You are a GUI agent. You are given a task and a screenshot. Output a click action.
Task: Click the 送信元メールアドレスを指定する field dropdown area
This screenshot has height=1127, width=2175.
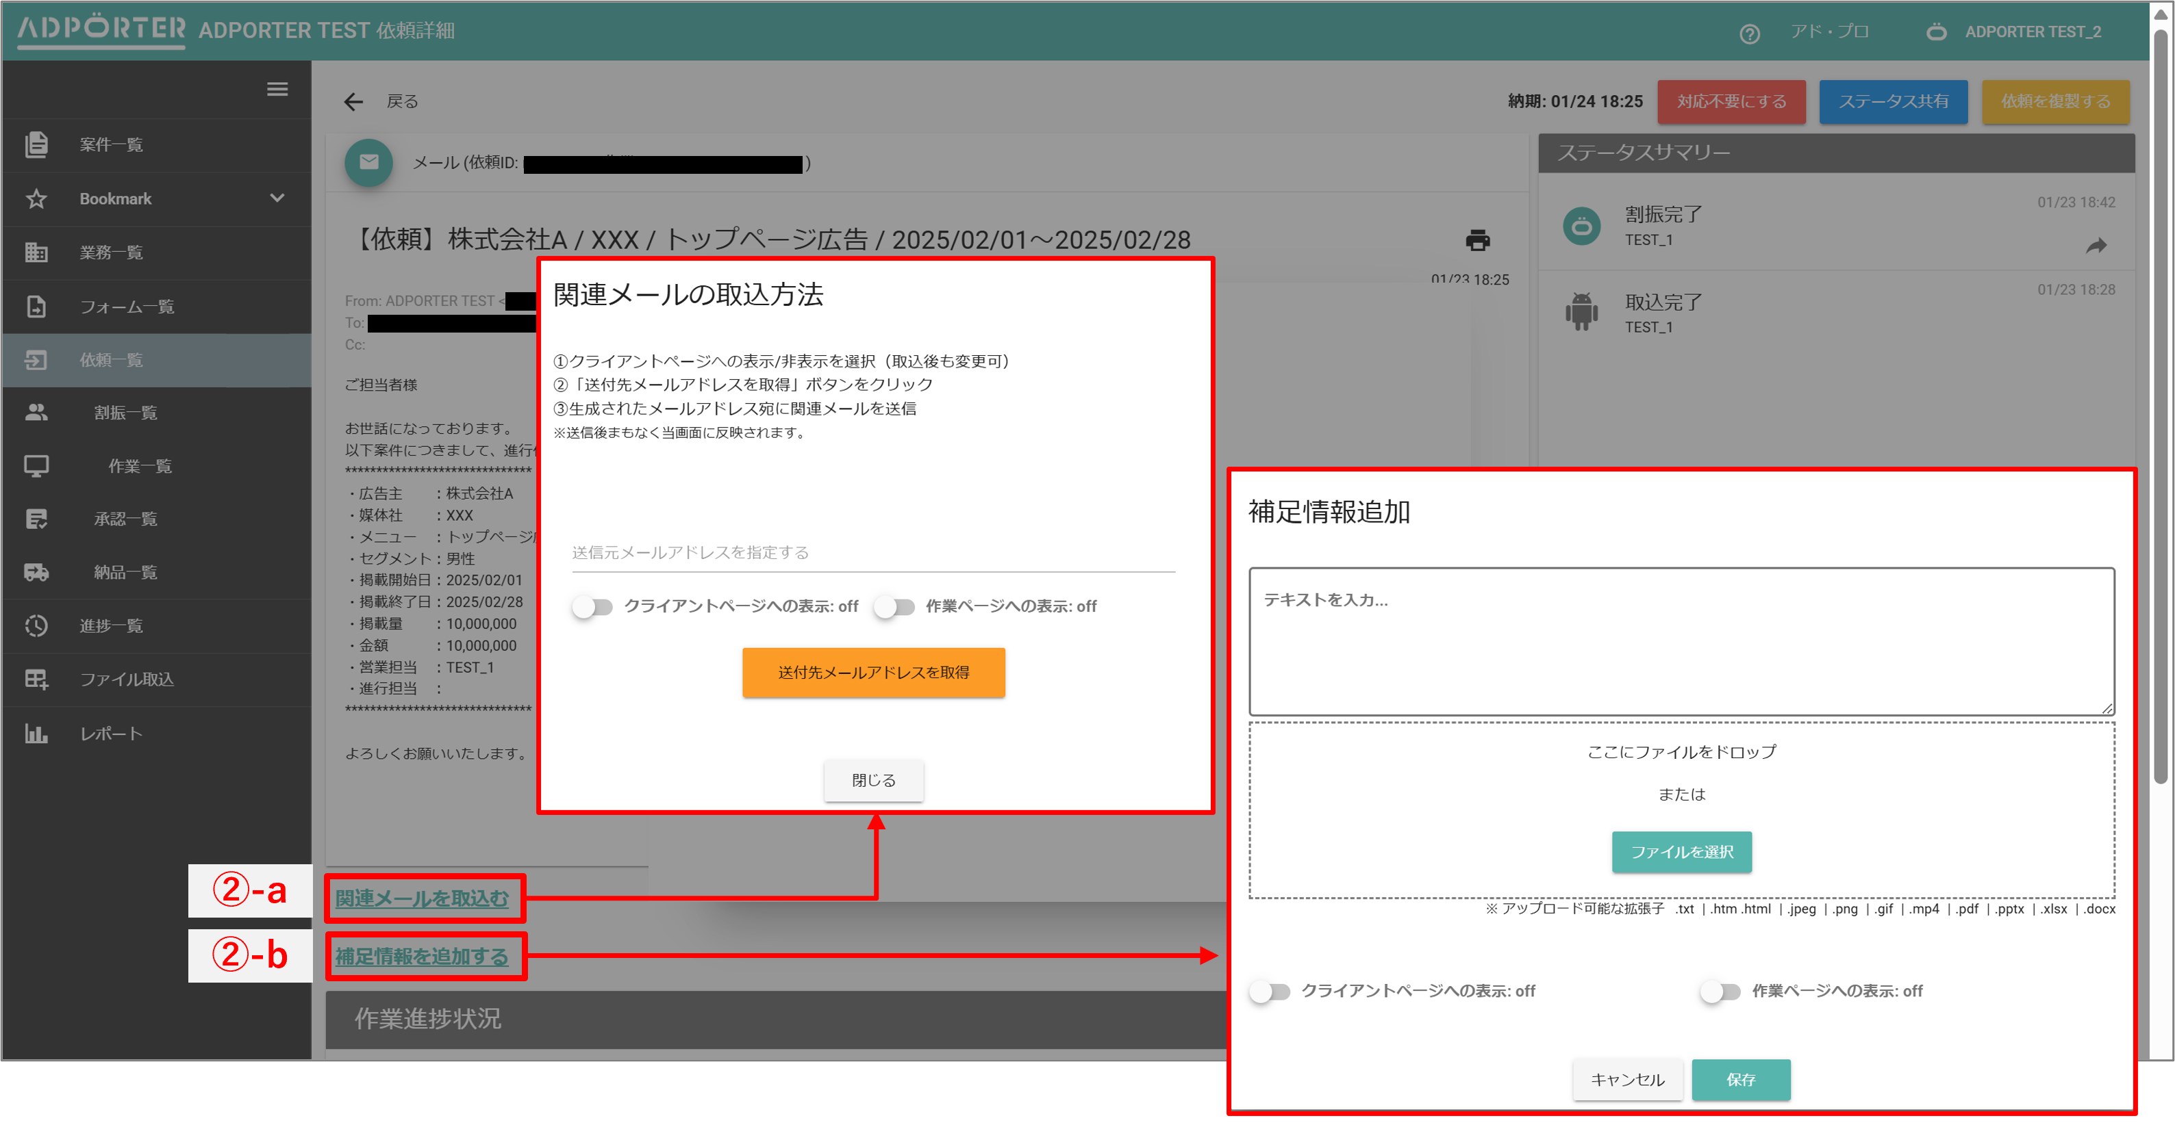point(873,554)
